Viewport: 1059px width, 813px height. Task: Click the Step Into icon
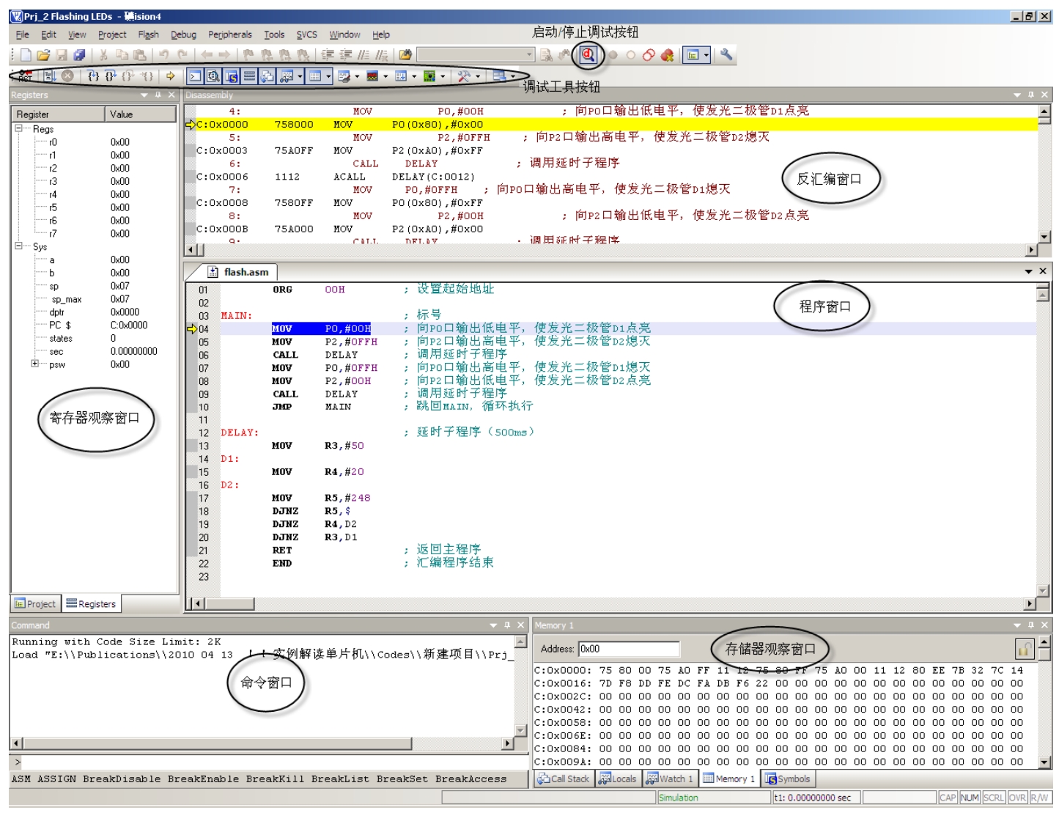(x=93, y=76)
